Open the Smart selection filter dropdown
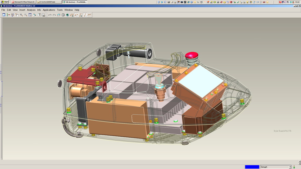The image size is (301, 169). click(x=290, y=167)
